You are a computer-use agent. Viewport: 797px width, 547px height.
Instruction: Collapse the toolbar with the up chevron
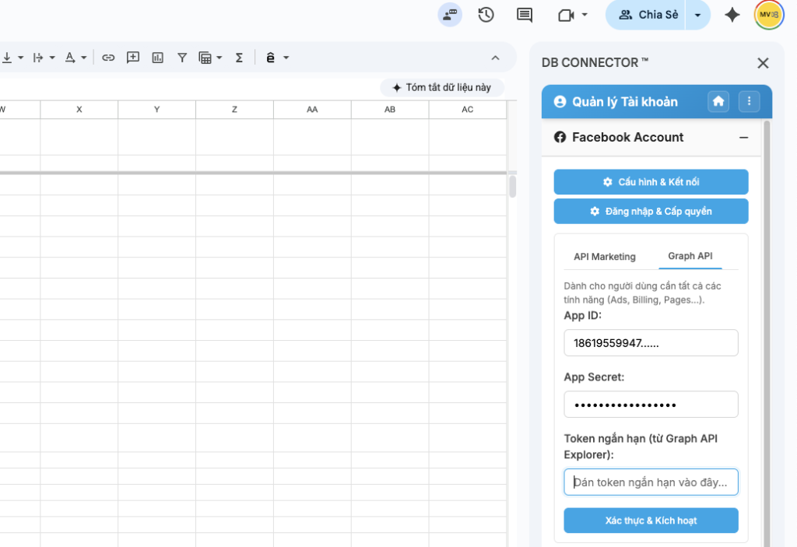tap(495, 58)
